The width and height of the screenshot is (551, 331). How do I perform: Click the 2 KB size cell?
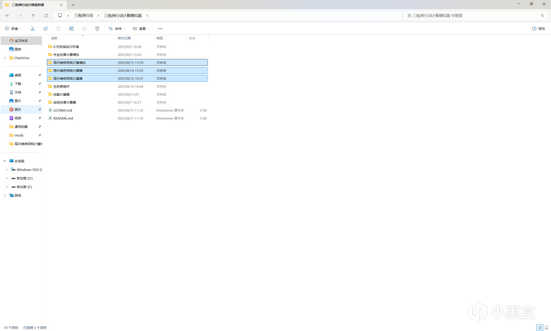(203, 110)
